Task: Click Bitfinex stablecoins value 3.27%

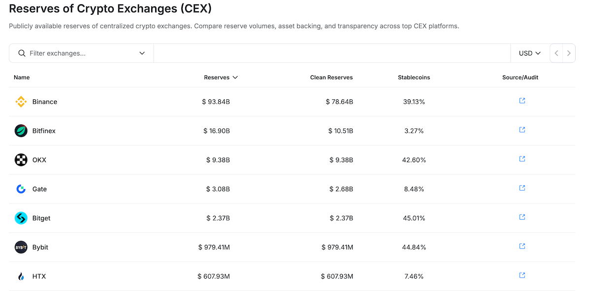Action: (414, 131)
